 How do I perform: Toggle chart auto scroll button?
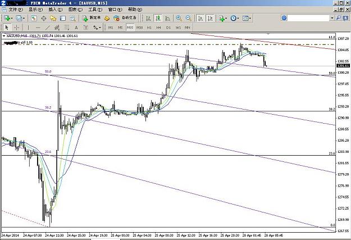[x=200, y=18]
